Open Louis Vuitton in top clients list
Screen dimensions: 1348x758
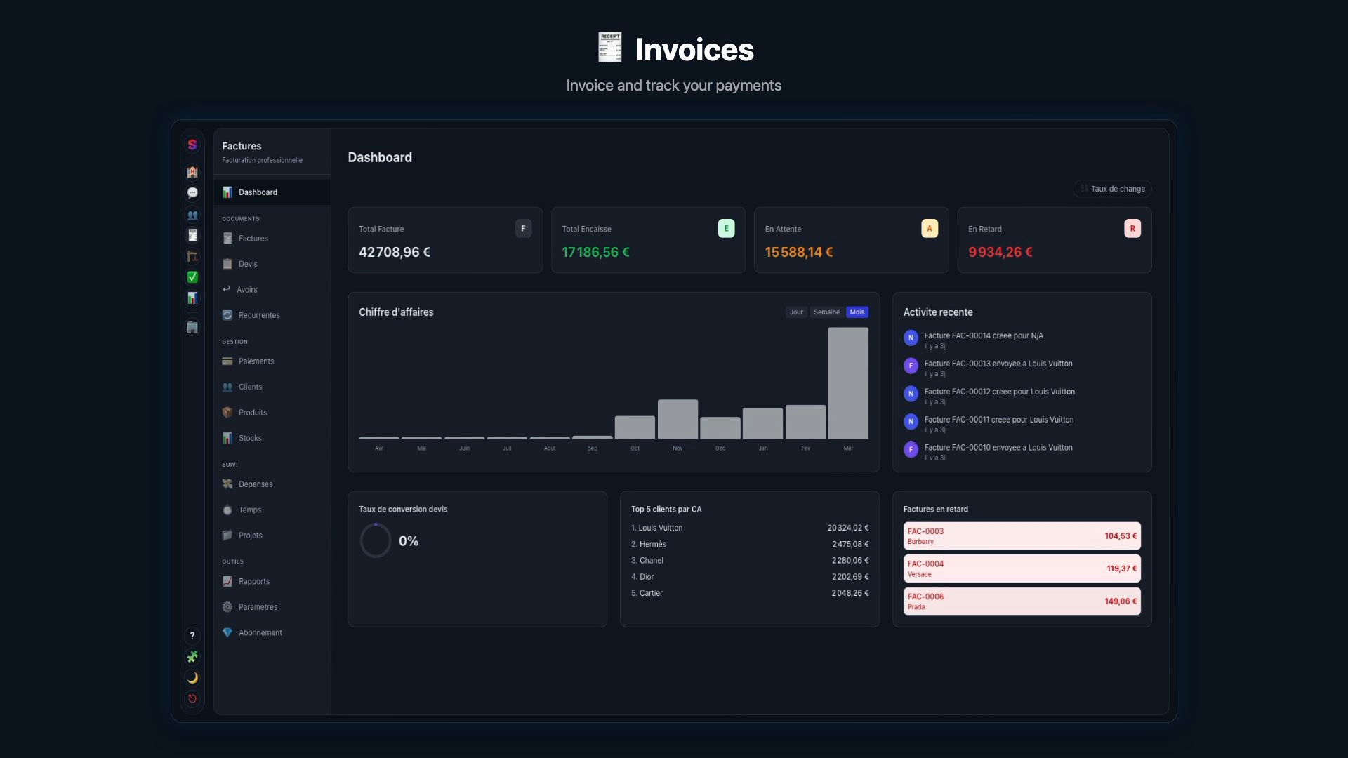point(661,528)
